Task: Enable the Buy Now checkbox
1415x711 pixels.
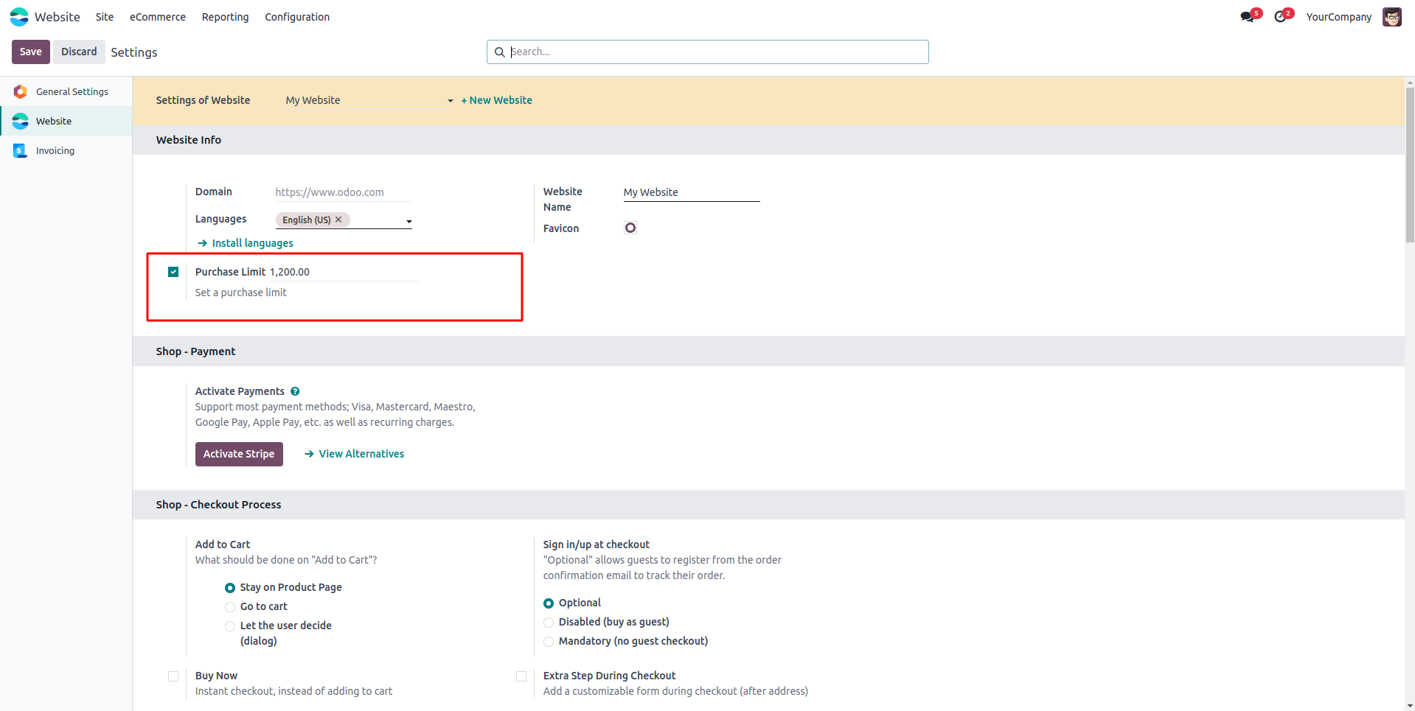Action: (x=173, y=676)
